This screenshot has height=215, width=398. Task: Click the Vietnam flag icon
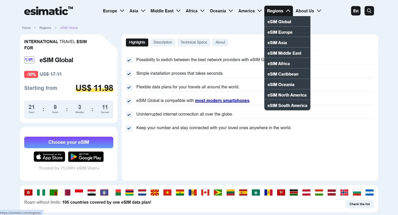tap(167, 193)
